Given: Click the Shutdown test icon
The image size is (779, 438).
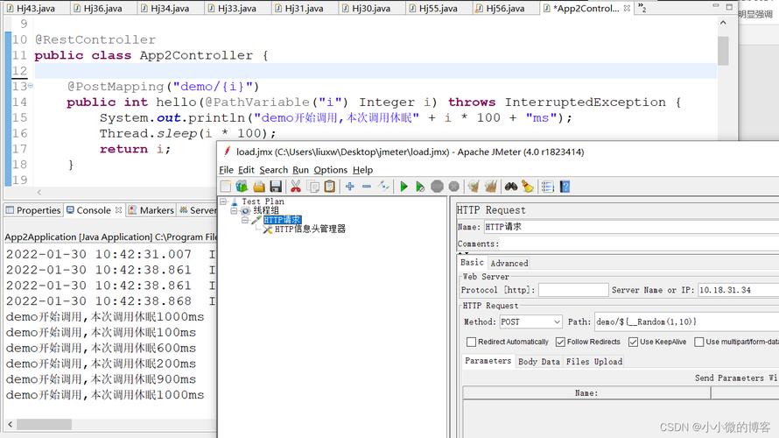Looking at the screenshot, I should tap(453, 187).
